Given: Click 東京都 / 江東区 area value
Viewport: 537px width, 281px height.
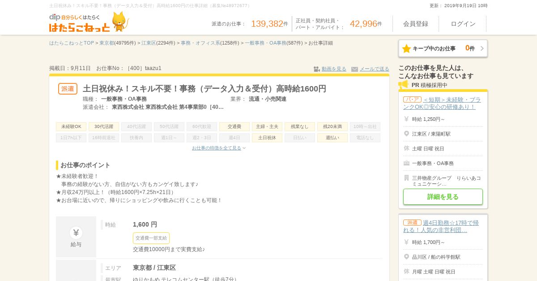Looking at the screenshot, I should tap(154, 268).
